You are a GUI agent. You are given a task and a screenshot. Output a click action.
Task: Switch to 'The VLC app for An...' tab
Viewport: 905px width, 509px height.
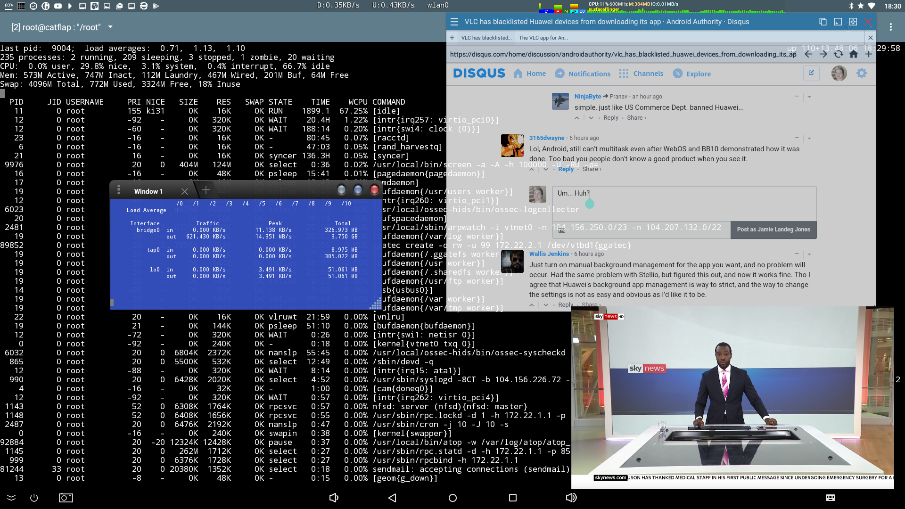point(543,38)
